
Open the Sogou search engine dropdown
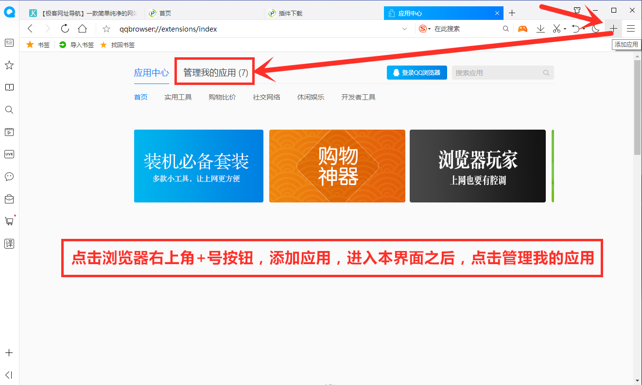[426, 29]
